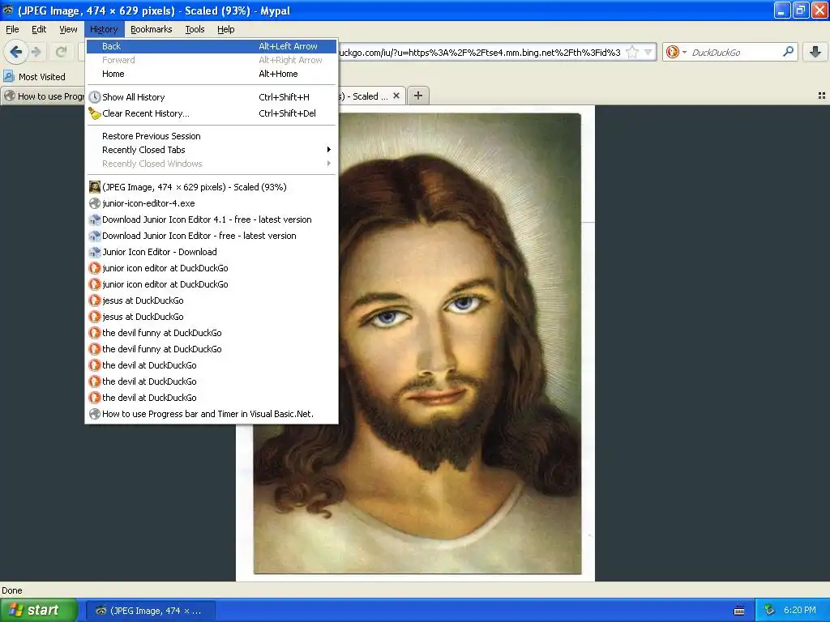This screenshot has width=830, height=622.
Task: Open a new tab with plus button
Action: point(418,96)
